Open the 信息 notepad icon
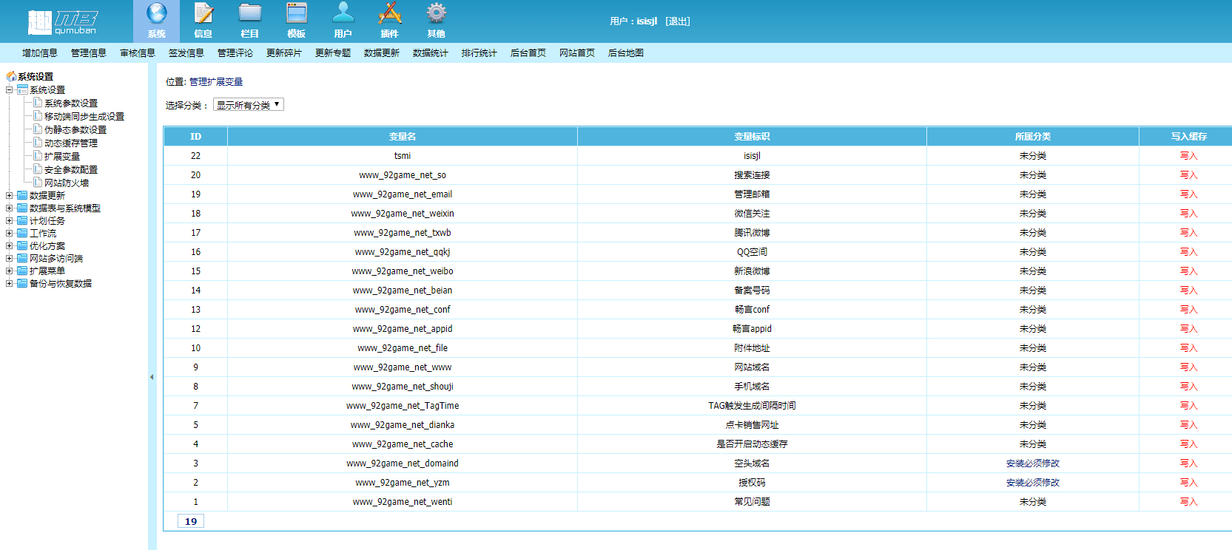Viewport: 1232px width, 550px height. click(x=203, y=14)
